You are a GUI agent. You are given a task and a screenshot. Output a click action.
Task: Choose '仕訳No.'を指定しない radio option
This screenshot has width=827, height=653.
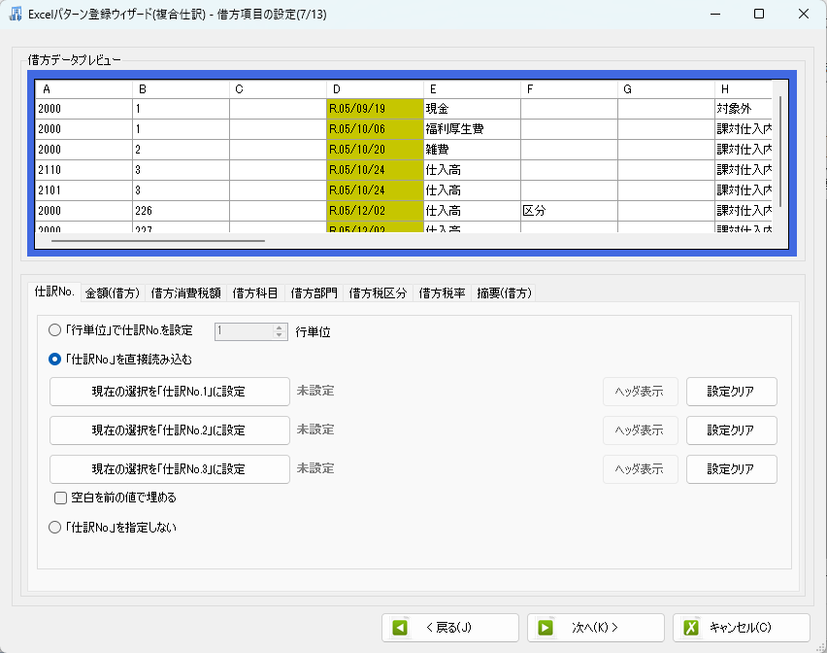55,528
